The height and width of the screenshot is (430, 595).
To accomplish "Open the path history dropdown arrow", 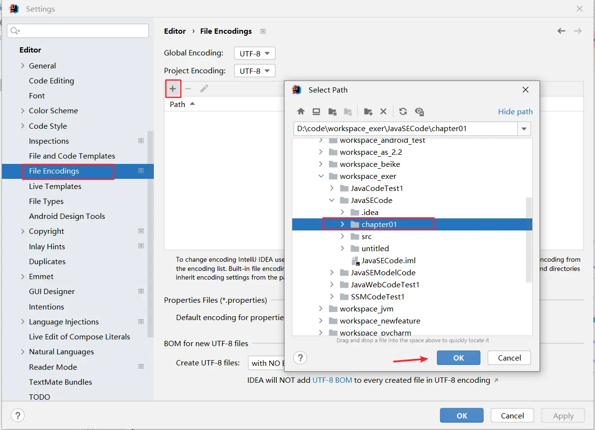I will point(524,129).
